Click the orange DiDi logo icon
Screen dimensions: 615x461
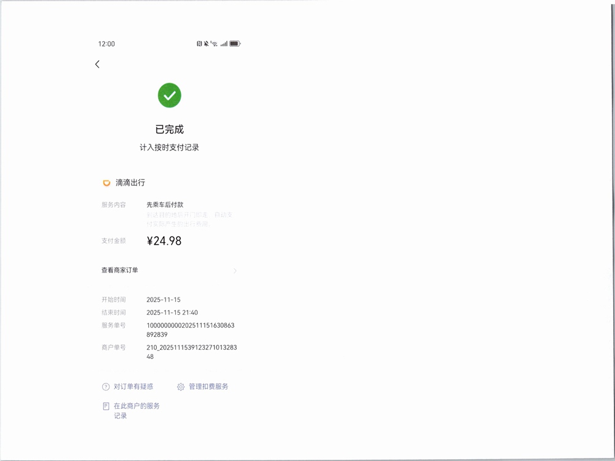pos(106,183)
